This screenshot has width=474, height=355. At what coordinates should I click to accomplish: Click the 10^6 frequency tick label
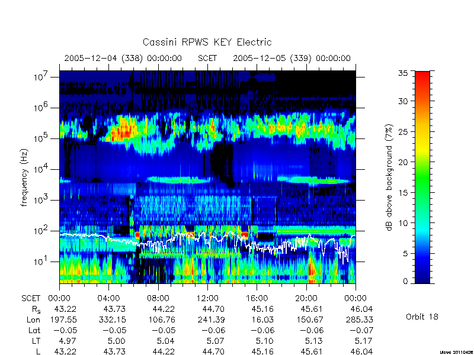point(41,107)
